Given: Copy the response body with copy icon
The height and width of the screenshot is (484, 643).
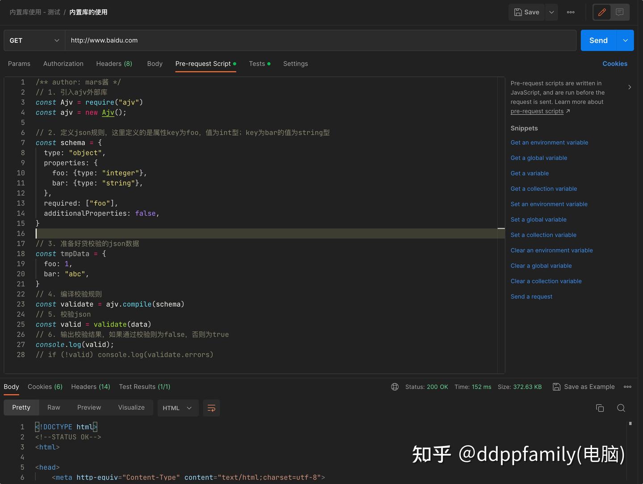Looking at the screenshot, I should [x=600, y=408].
